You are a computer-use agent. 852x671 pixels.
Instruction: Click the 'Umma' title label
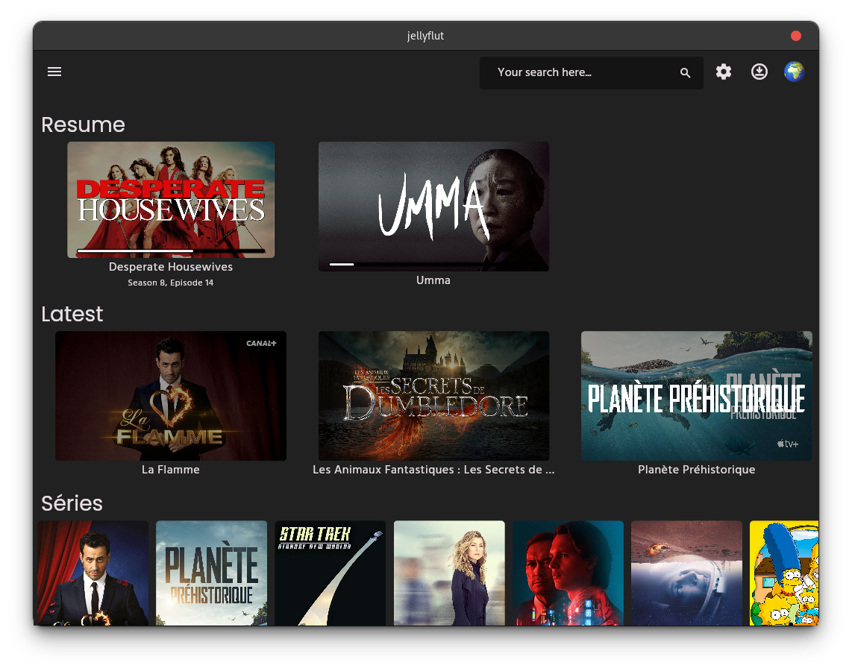pyautogui.click(x=433, y=280)
